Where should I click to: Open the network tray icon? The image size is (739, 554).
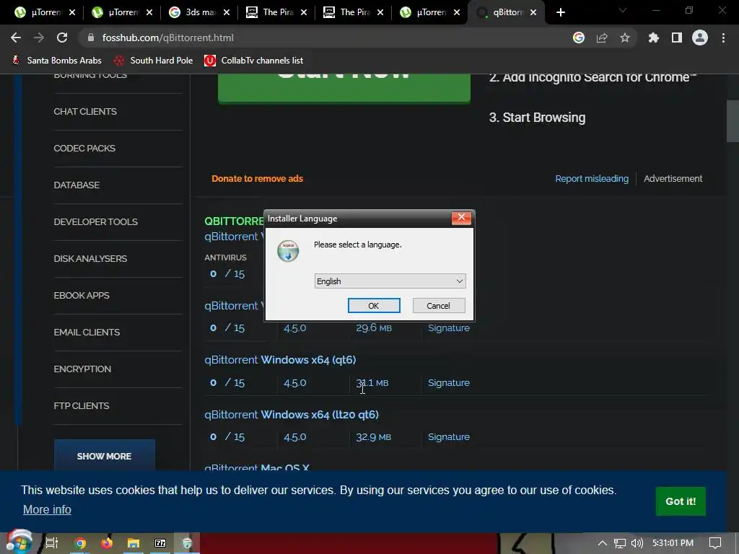point(620,543)
